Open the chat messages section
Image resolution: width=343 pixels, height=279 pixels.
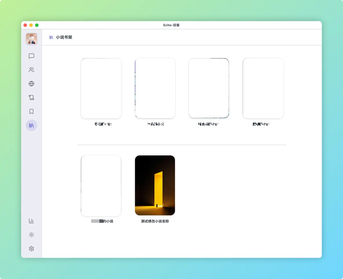coord(31,56)
